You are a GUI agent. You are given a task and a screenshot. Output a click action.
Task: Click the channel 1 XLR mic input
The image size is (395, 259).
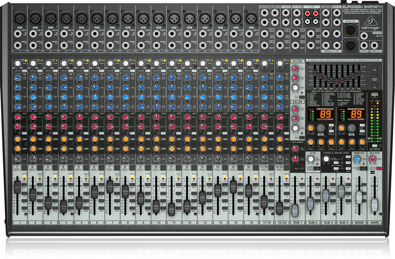(x=19, y=18)
